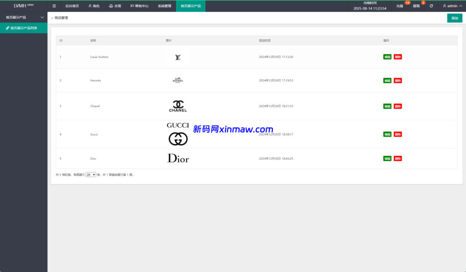
Task: Go to 后台首页 tab
Action: click(72, 6)
